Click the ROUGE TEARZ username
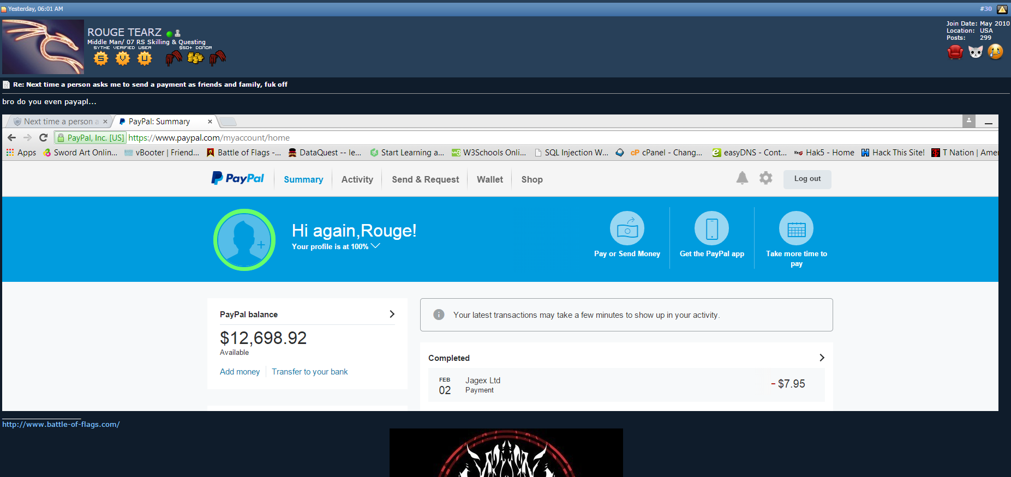 coord(124,32)
